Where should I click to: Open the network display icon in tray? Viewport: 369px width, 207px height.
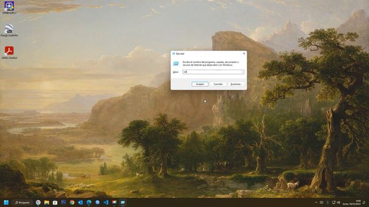click(333, 202)
